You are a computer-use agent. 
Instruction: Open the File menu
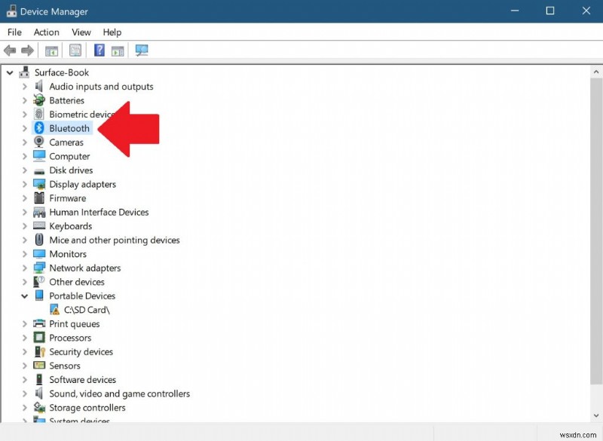[x=14, y=32]
